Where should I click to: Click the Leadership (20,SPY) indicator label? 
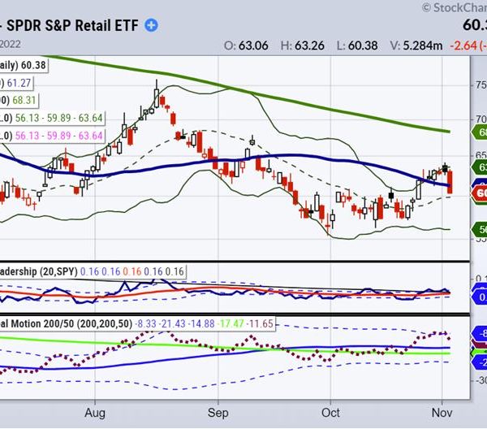(38, 271)
